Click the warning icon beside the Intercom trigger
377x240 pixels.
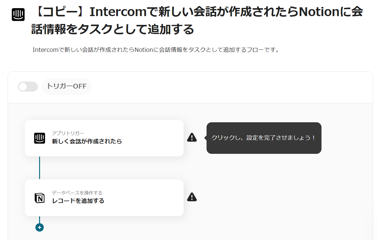[x=192, y=137]
